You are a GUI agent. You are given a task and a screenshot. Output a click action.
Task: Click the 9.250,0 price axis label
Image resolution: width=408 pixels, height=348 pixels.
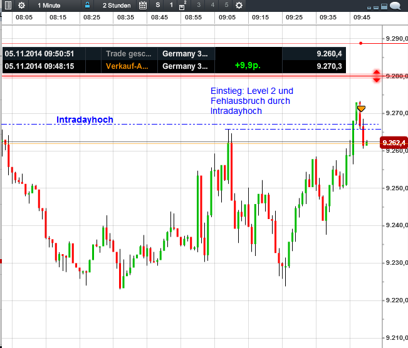click(396, 188)
